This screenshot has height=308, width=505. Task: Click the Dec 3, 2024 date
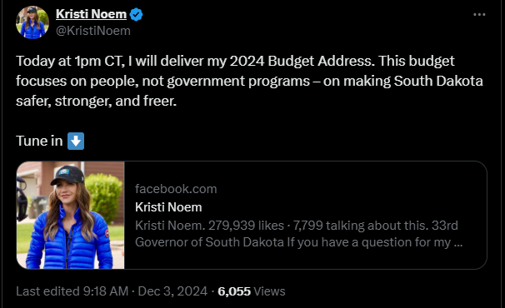pyautogui.click(x=172, y=291)
